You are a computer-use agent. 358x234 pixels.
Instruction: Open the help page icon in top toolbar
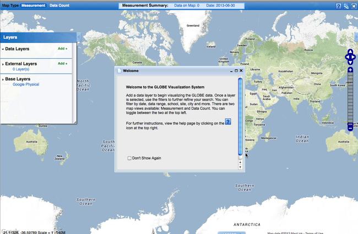[338, 6]
